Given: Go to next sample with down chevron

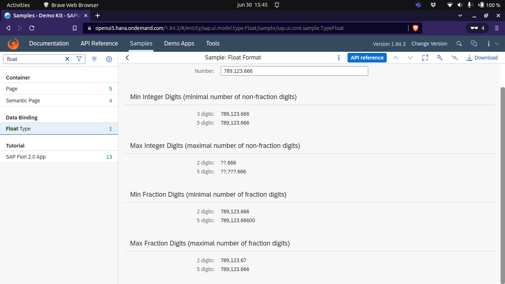Looking at the screenshot, I should click(410, 58).
